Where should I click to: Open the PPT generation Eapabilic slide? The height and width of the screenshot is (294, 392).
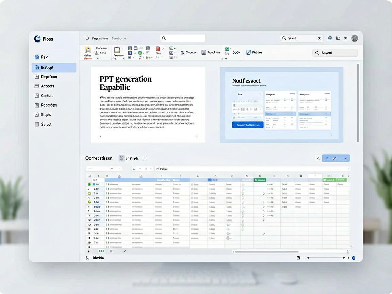(x=148, y=104)
